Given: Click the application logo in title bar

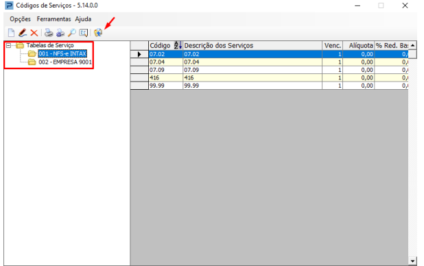Looking at the screenshot, I should click(x=9, y=5).
